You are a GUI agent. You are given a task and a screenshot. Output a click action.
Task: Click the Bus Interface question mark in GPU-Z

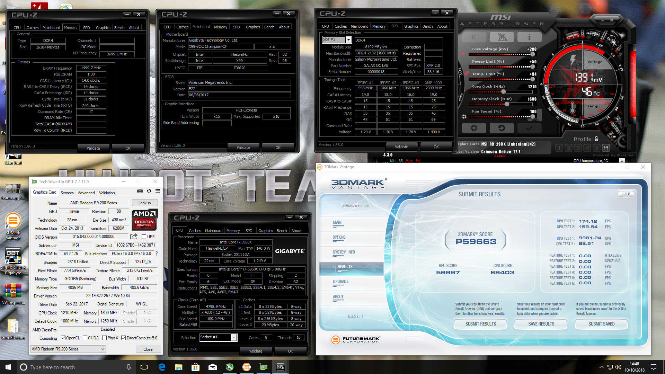(x=157, y=253)
